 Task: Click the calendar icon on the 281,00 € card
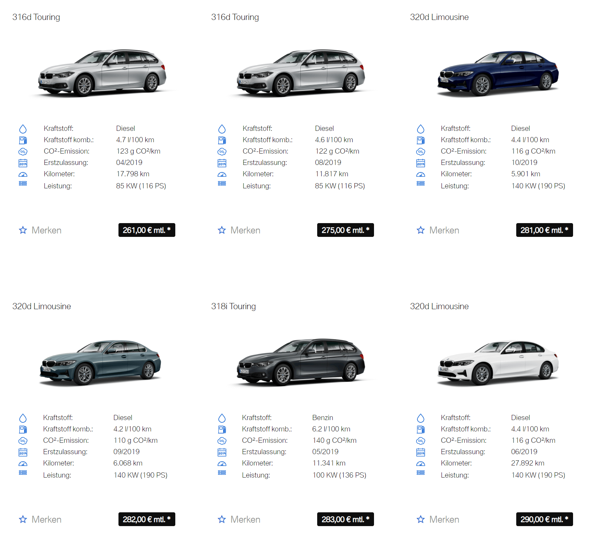pyautogui.click(x=420, y=163)
